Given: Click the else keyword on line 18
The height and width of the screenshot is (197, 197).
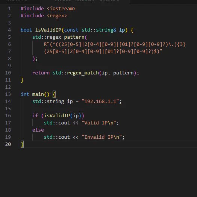Looking at the screenshot, I should pos(38,130).
